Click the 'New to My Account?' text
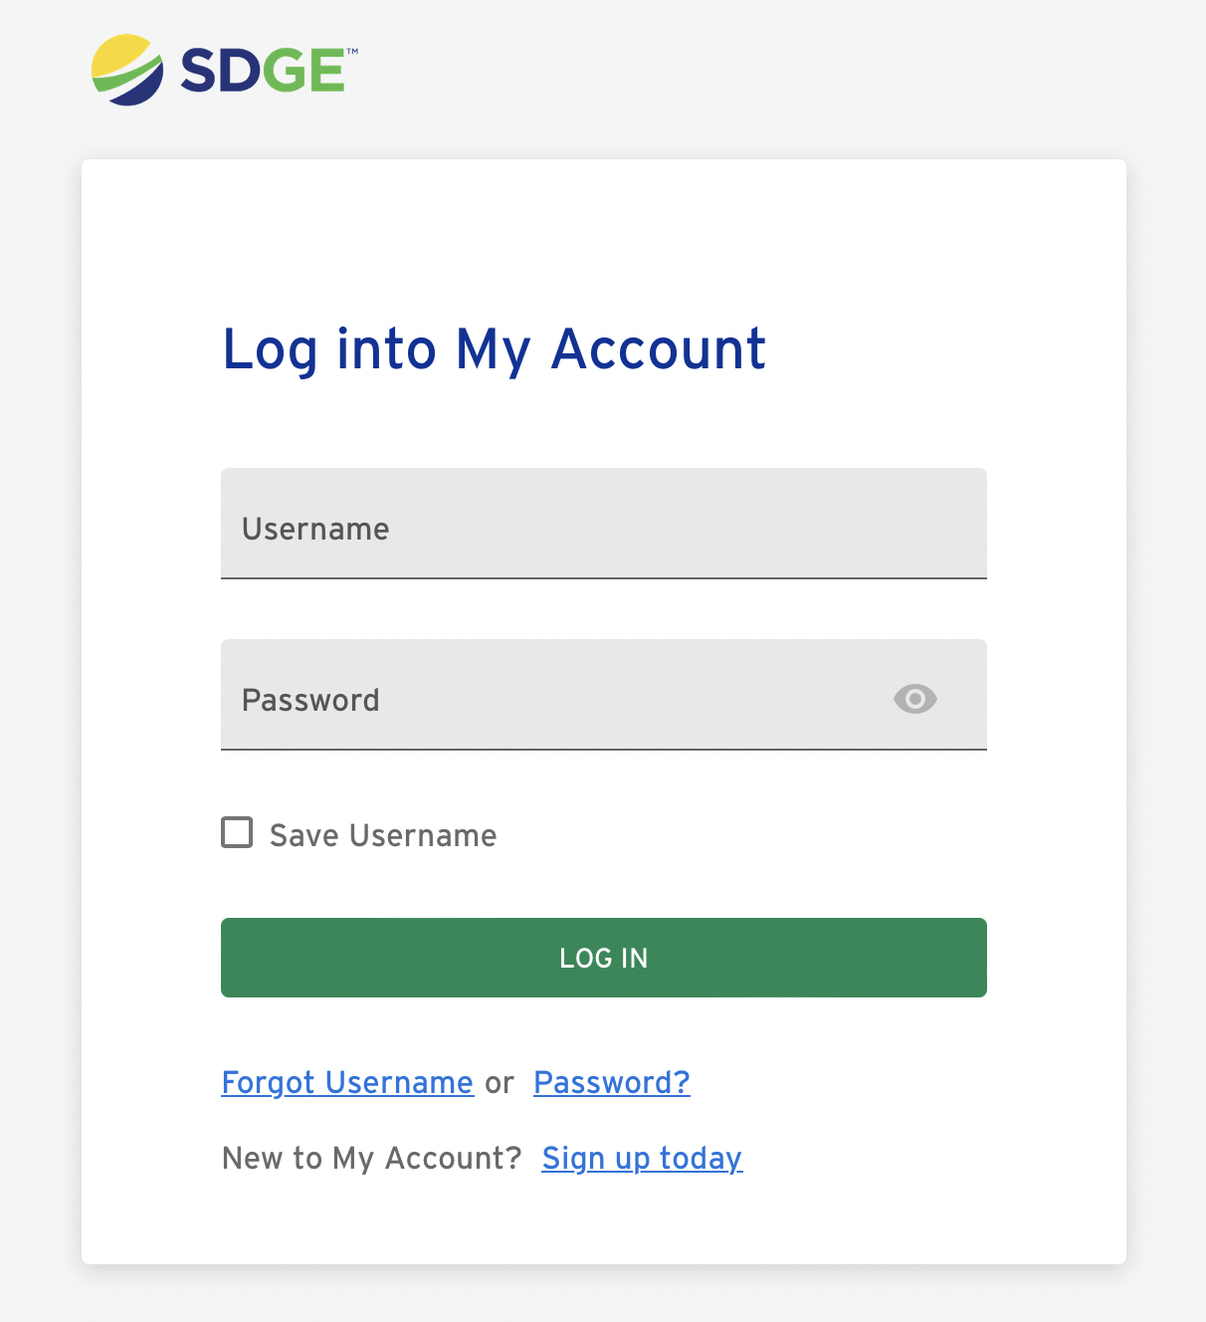The height and width of the screenshot is (1322, 1206). click(x=372, y=1158)
